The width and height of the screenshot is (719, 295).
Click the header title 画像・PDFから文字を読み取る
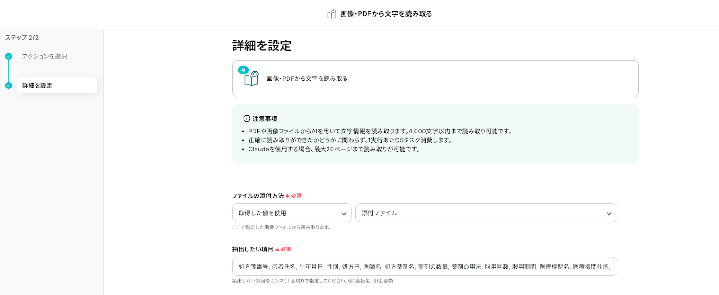pos(386,14)
